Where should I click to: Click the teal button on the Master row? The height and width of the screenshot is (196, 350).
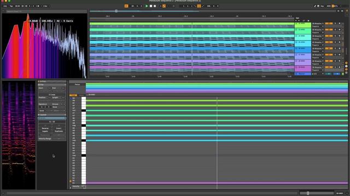(x=329, y=74)
